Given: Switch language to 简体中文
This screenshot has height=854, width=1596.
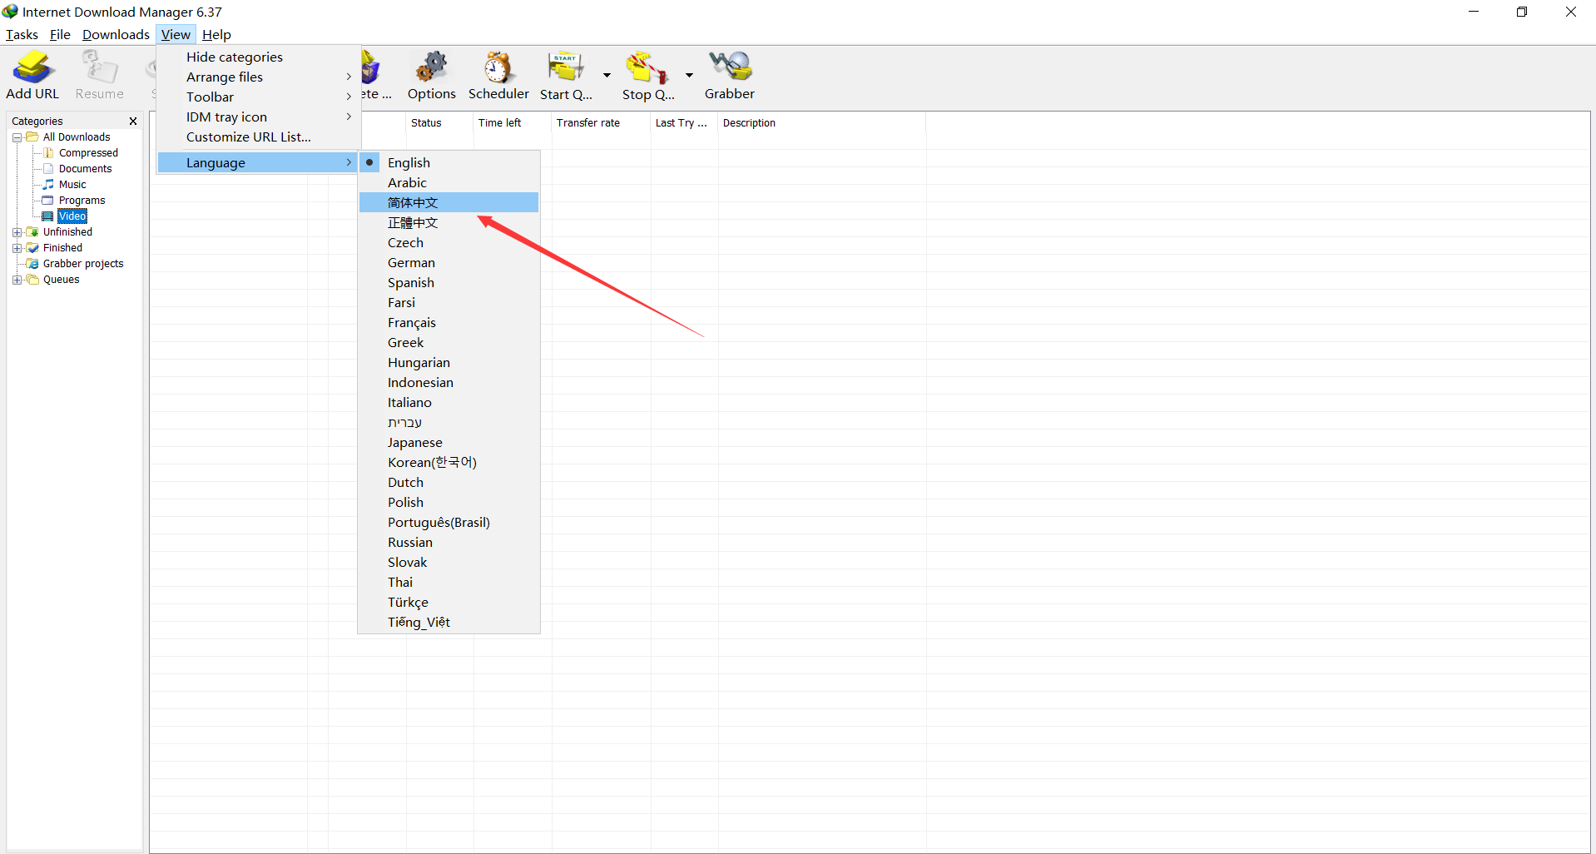Looking at the screenshot, I should (449, 203).
